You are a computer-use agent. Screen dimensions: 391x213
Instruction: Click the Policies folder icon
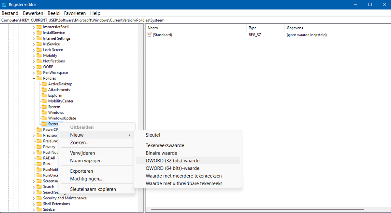(39, 78)
